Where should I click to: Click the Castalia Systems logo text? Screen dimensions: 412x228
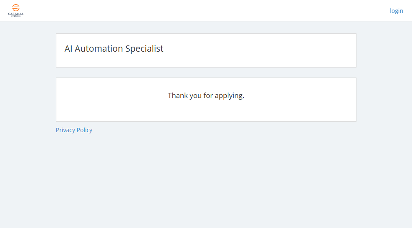16,14
